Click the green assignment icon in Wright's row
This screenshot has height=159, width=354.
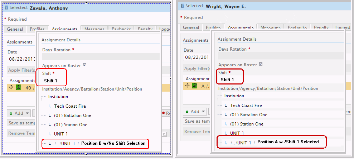(x=194, y=86)
